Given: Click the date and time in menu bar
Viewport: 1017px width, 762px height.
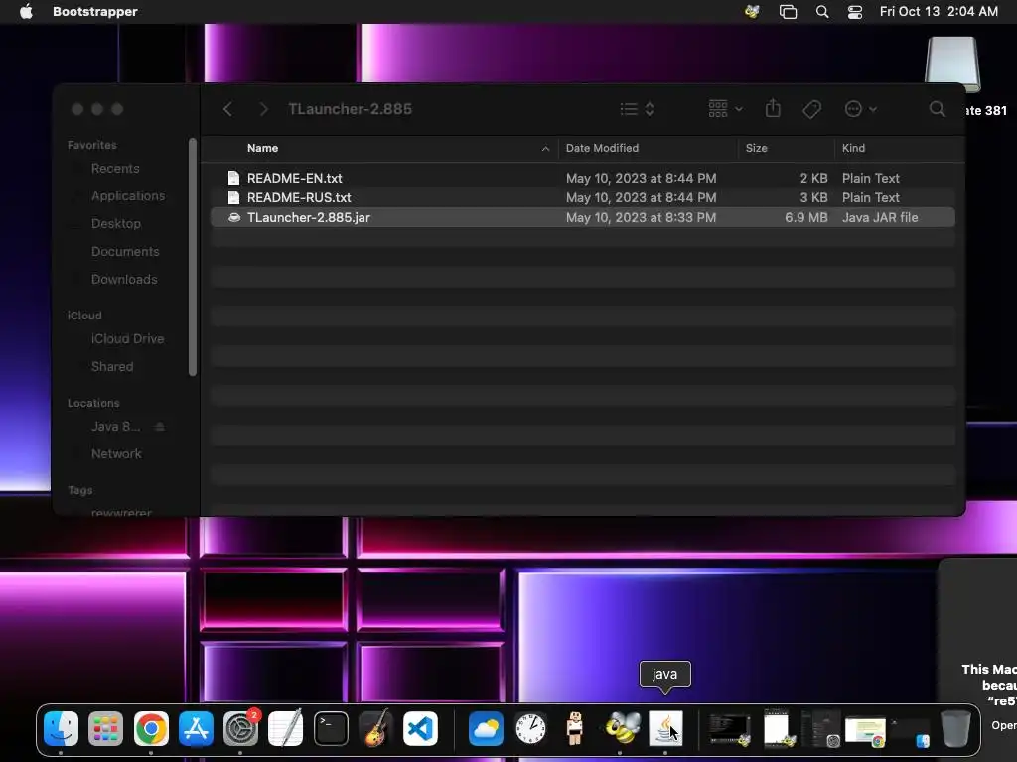Looking at the screenshot, I should [x=939, y=11].
